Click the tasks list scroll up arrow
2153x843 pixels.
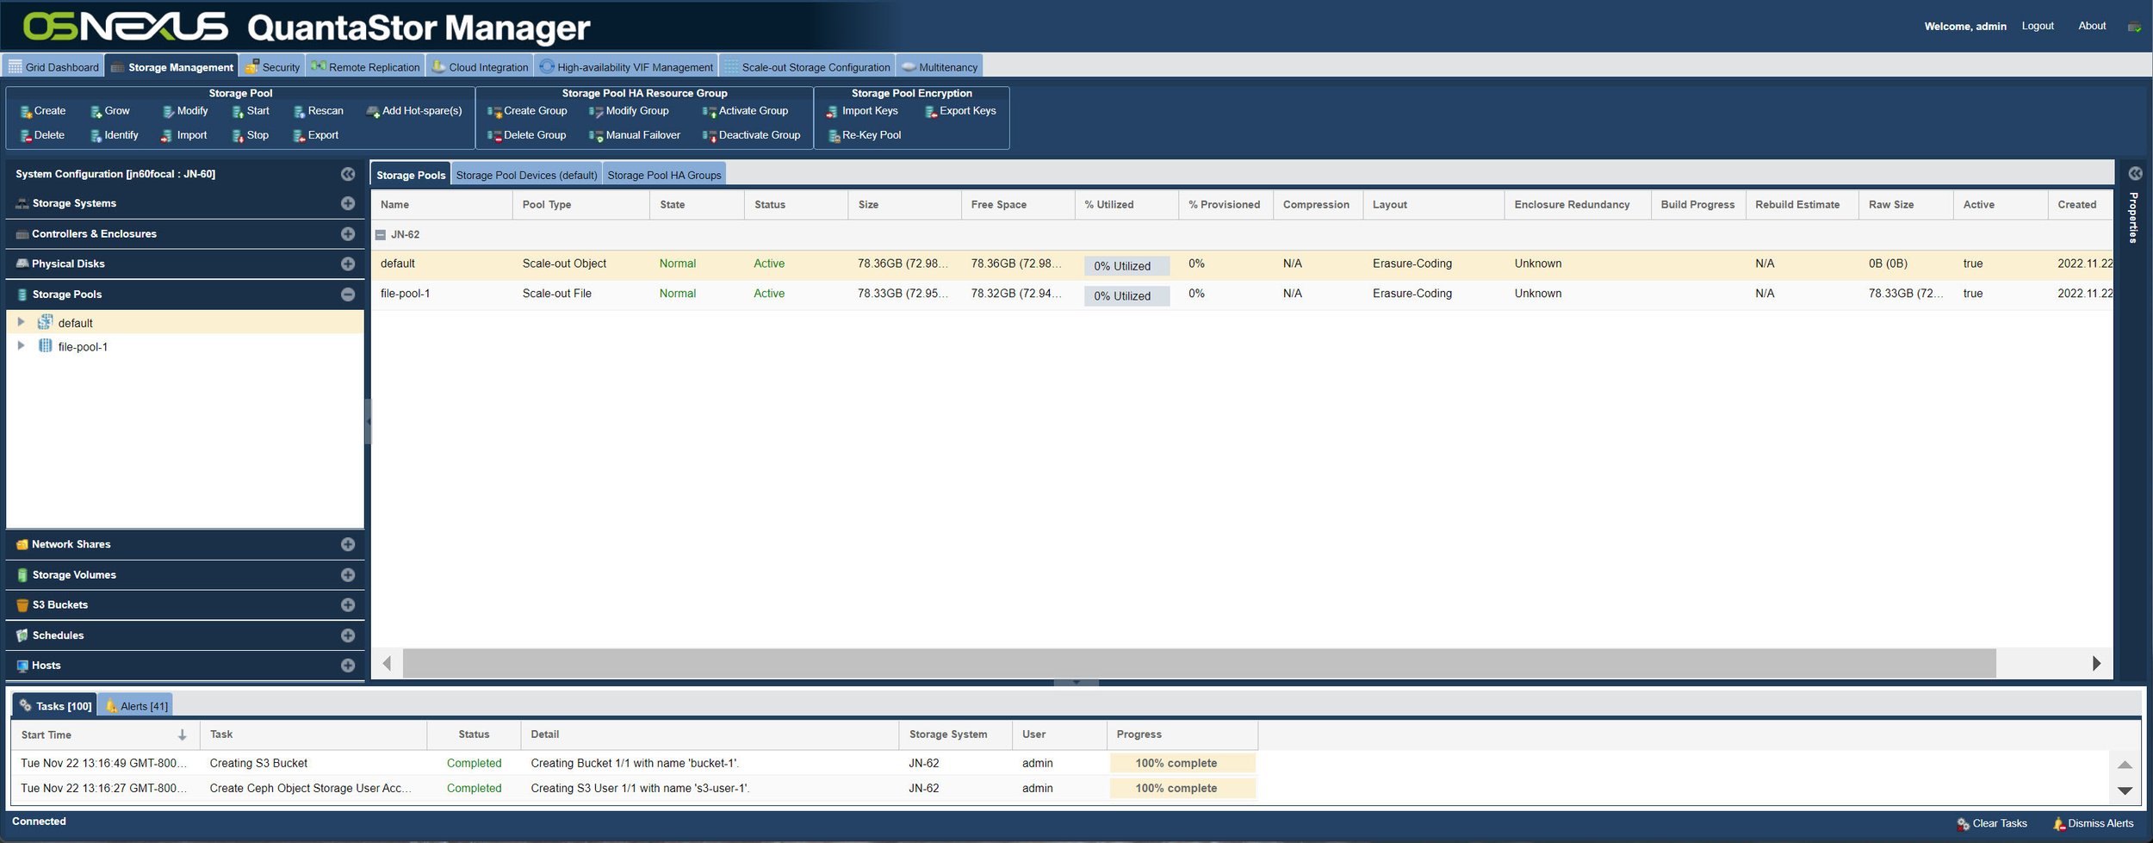[x=2125, y=765]
